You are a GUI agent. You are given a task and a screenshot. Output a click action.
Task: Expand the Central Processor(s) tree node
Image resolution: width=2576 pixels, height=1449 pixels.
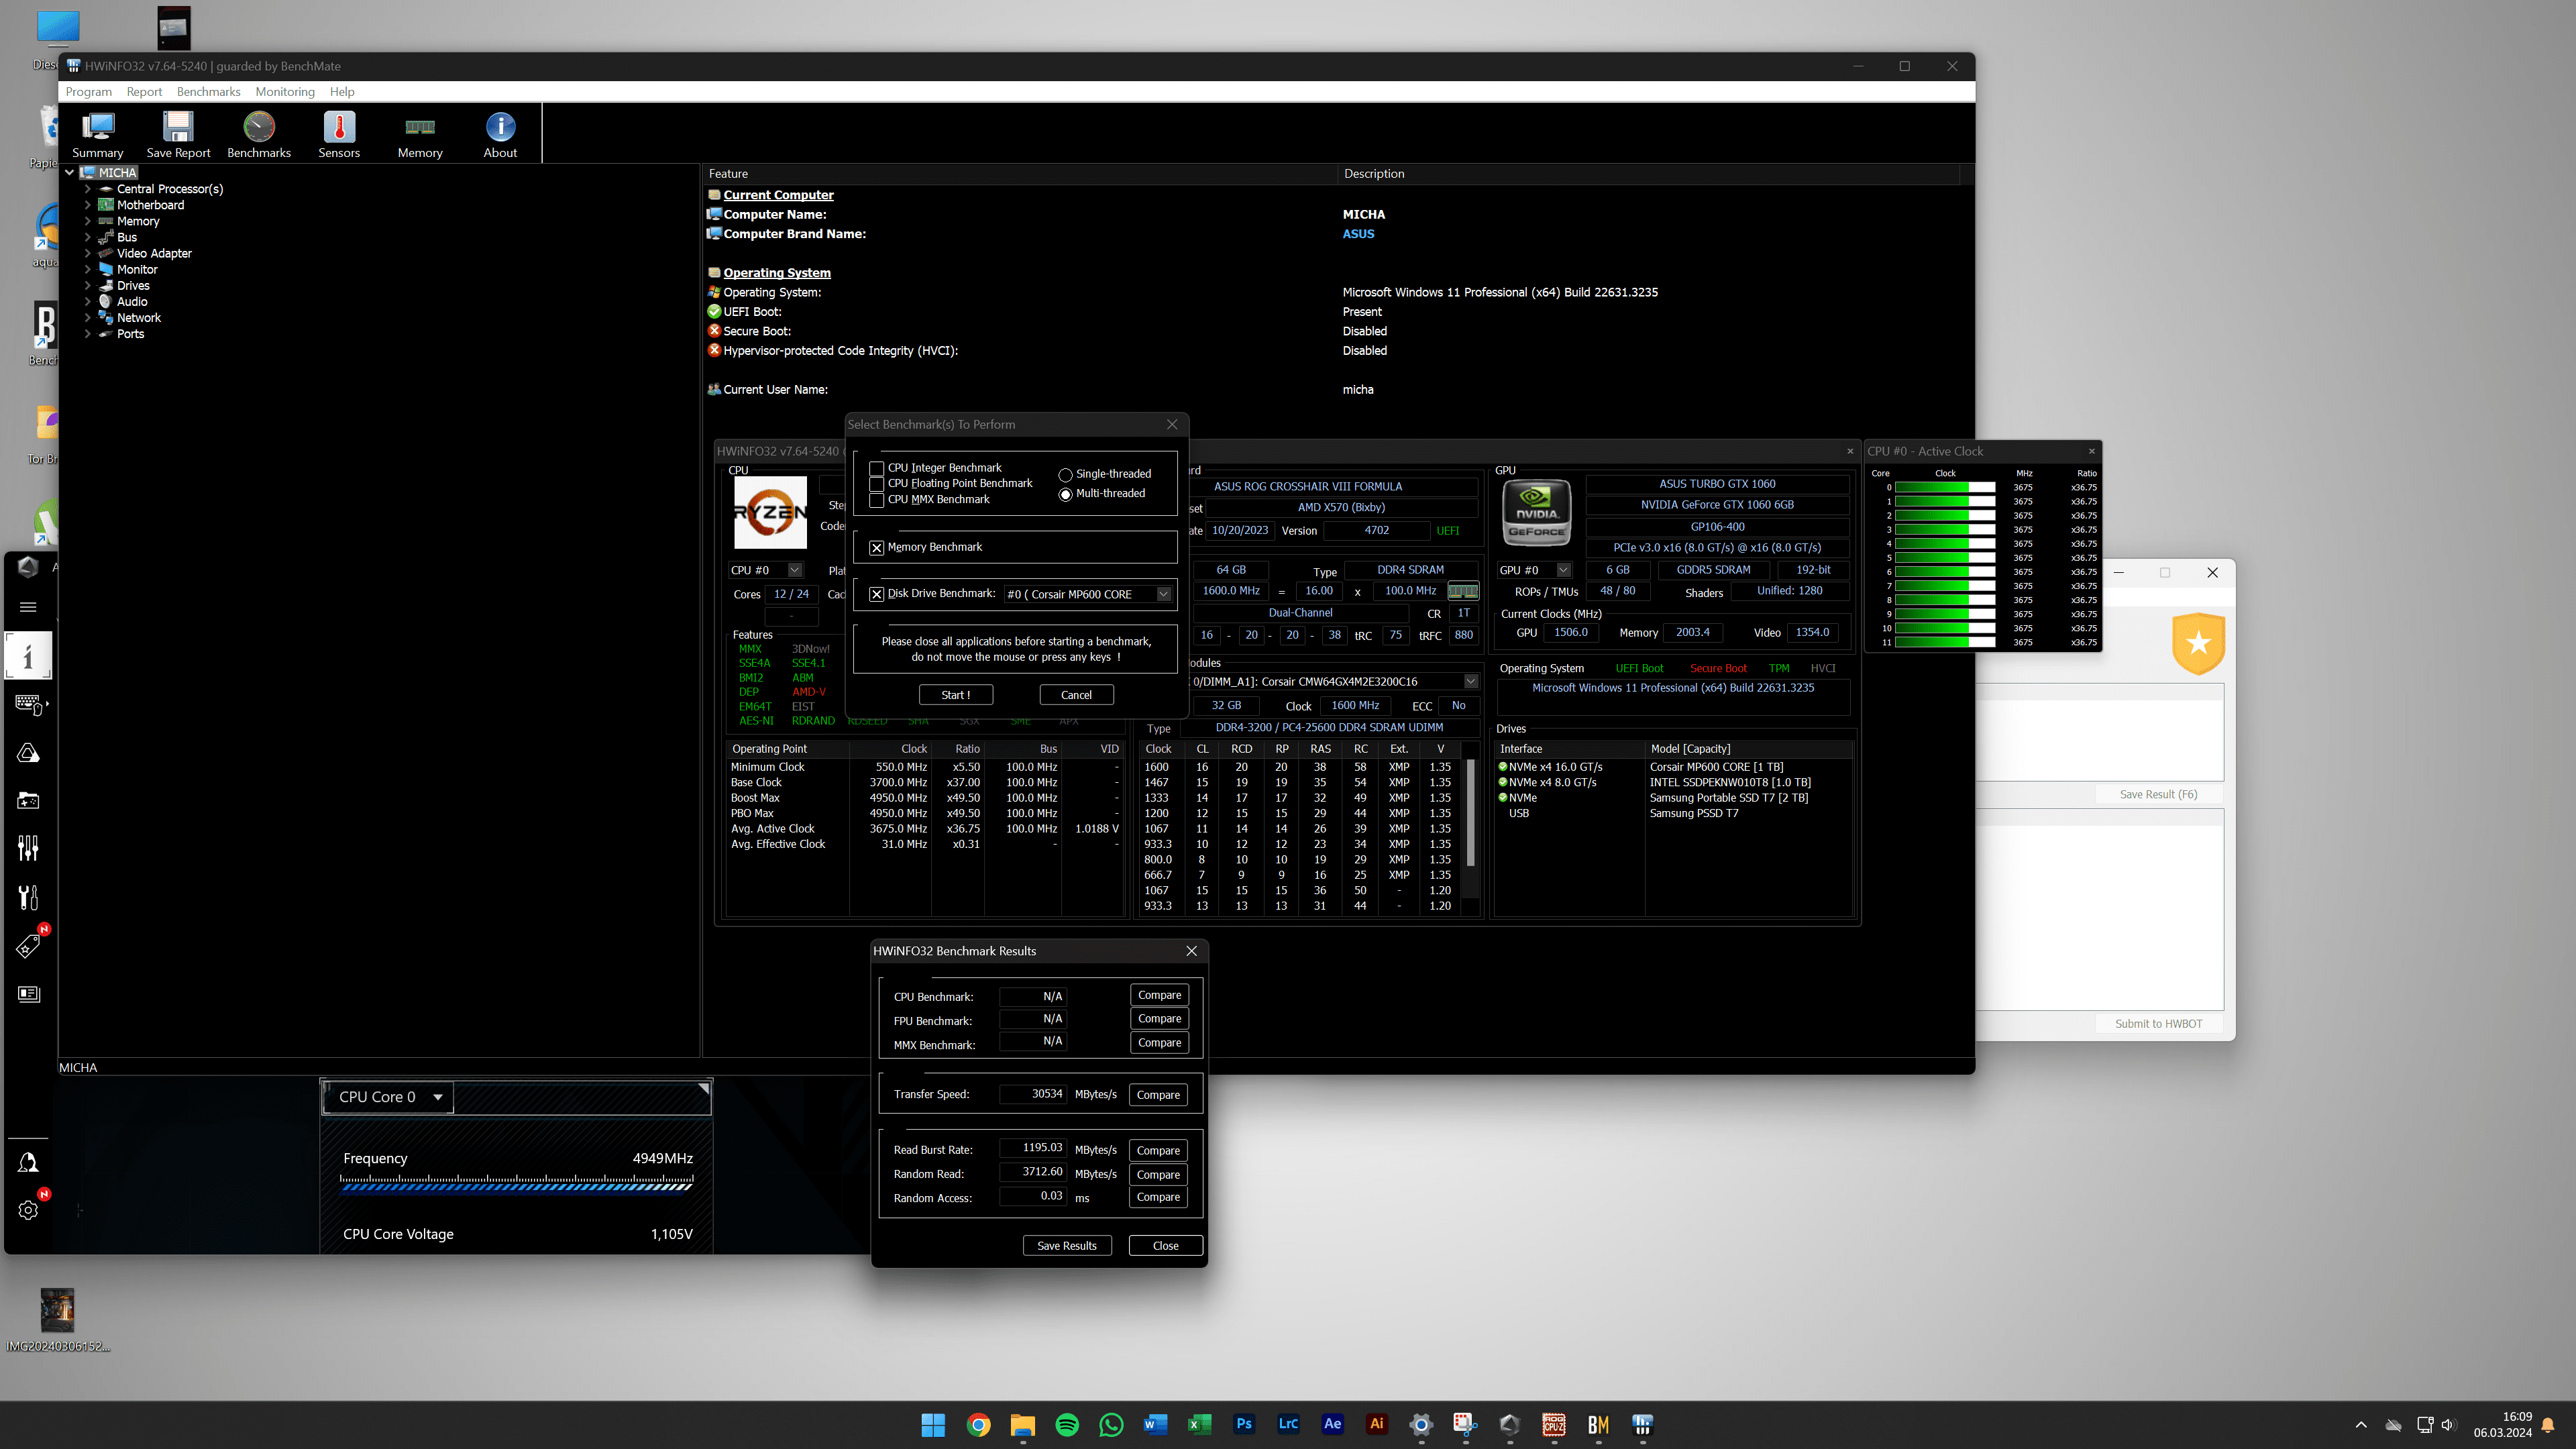tap(87, 189)
